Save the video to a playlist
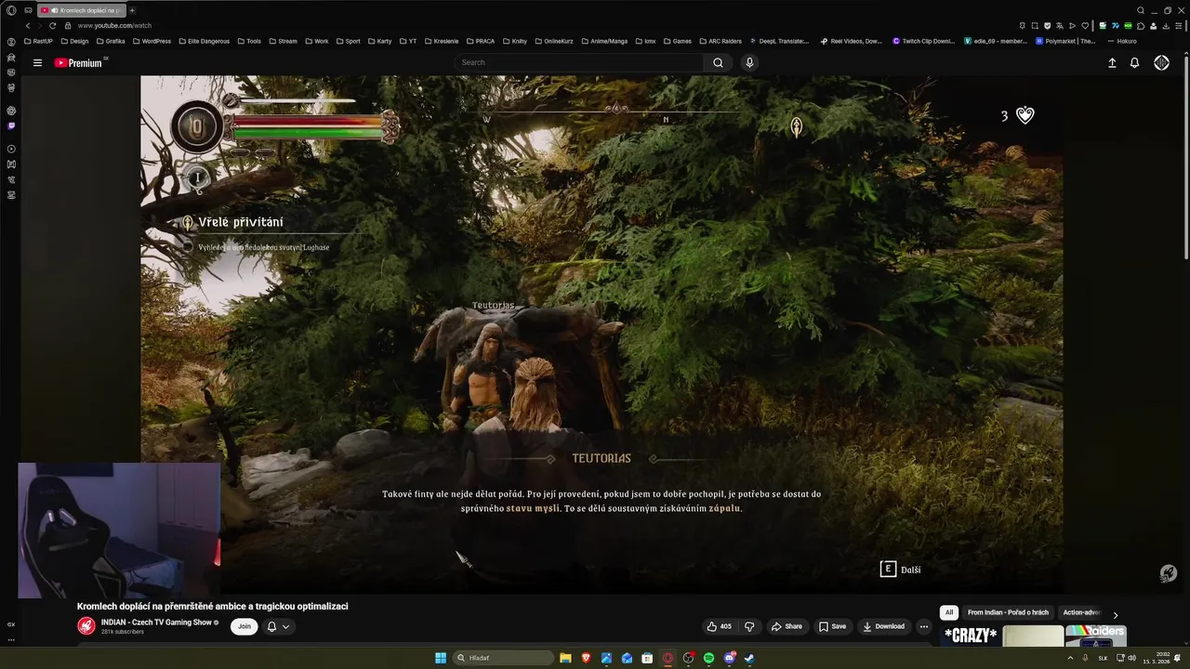Screen dimensions: 1190x669 pos(832,626)
